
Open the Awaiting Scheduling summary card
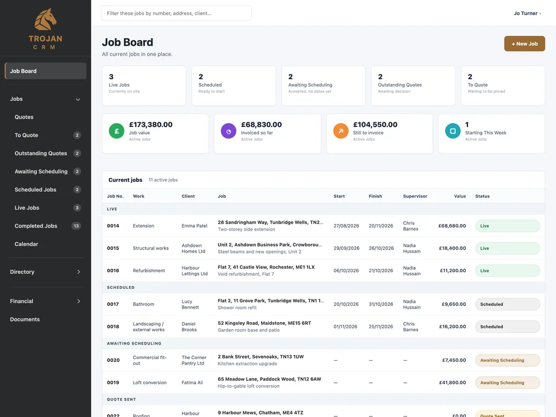tap(323, 86)
